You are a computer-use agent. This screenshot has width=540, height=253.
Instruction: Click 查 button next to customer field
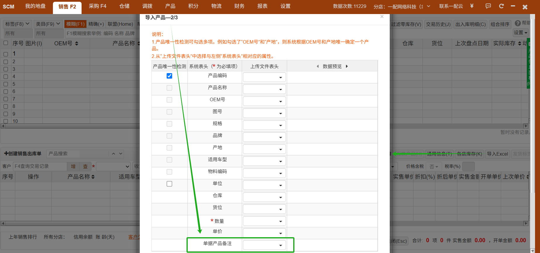click(x=85, y=166)
